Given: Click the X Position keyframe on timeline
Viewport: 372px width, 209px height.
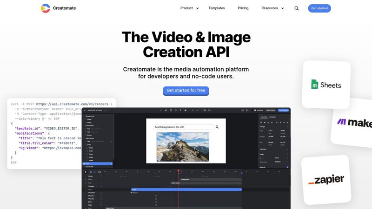Looking at the screenshot, I should (156, 196).
